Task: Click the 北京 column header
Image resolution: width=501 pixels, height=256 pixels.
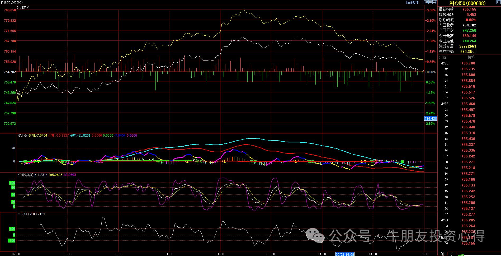Action: coord(443,57)
